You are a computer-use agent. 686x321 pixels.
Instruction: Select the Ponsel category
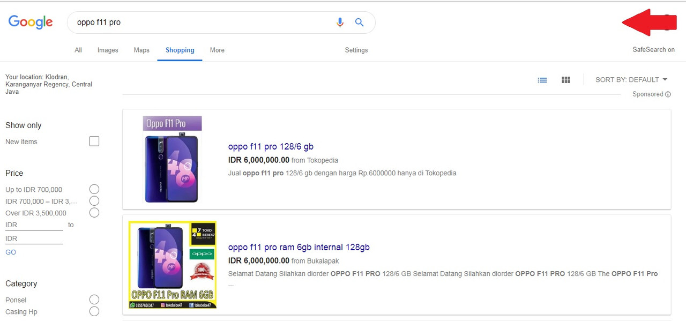click(x=94, y=300)
